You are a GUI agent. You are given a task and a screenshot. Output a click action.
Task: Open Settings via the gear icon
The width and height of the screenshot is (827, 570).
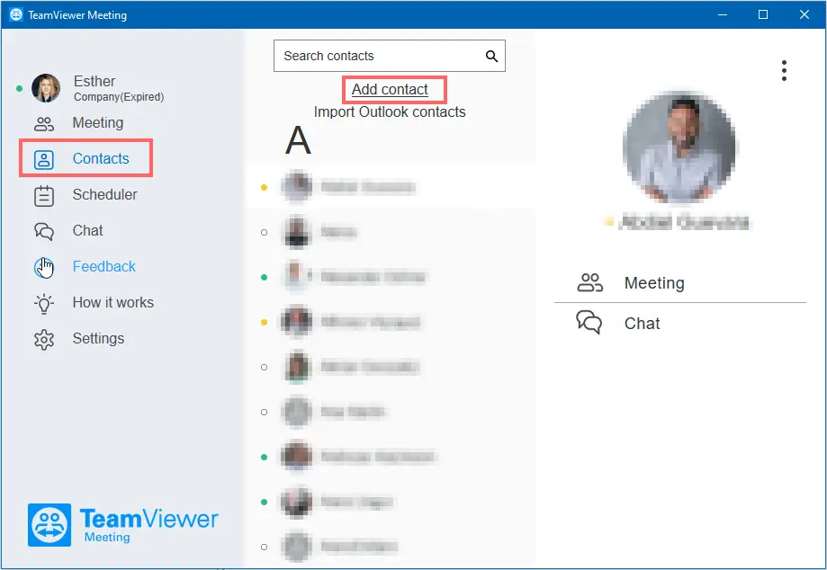click(x=44, y=339)
